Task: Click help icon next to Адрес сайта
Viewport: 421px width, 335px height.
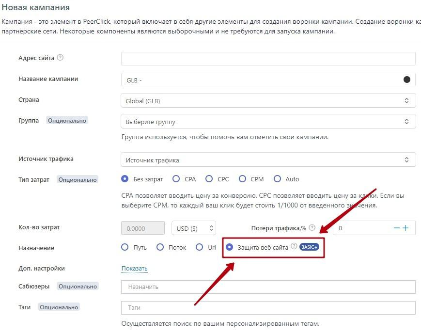Action: point(60,58)
